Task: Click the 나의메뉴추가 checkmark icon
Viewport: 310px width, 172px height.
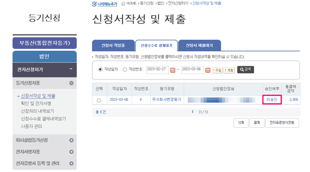Action: [x=94, y=4]
